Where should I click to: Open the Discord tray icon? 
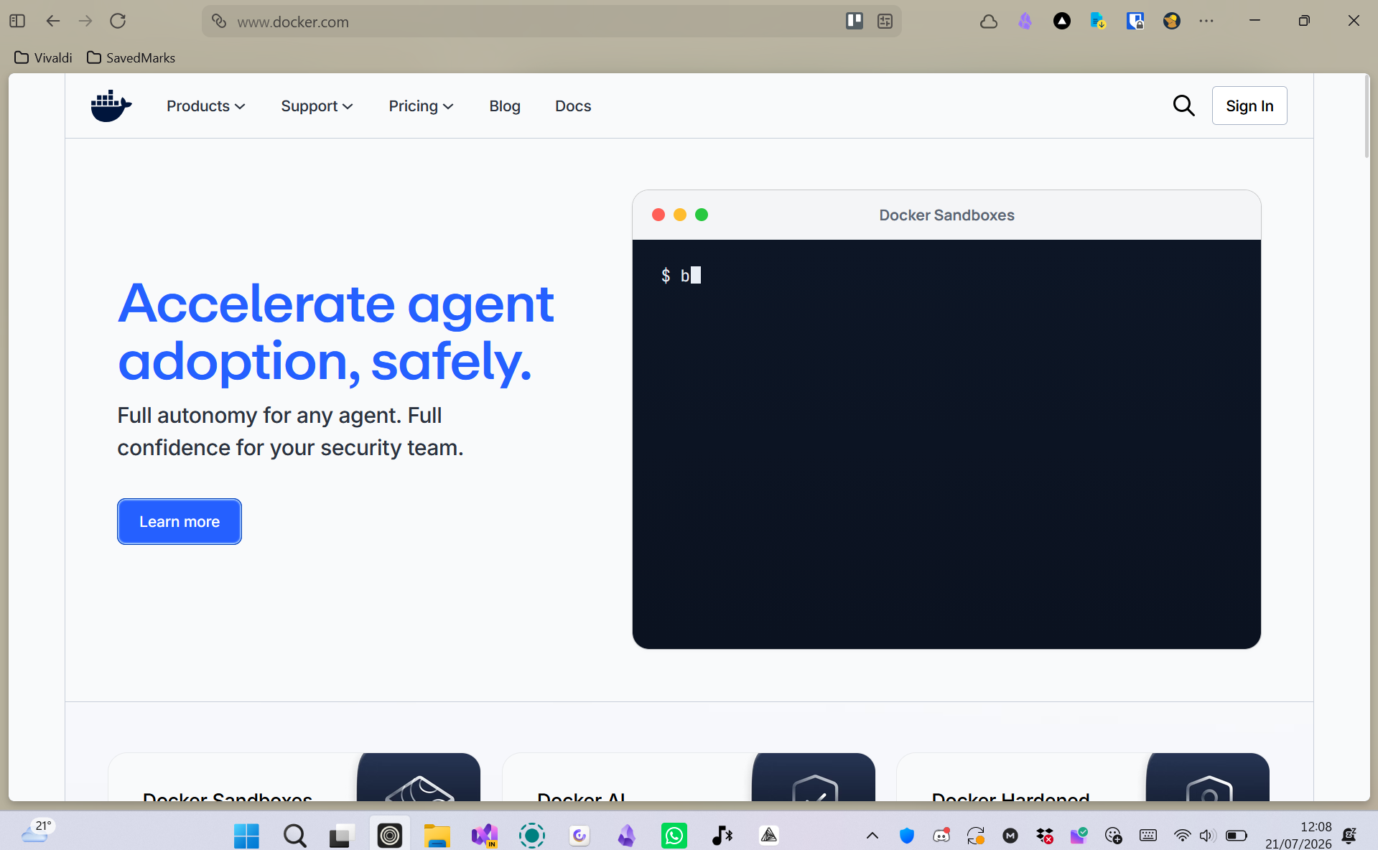point(941,836)
